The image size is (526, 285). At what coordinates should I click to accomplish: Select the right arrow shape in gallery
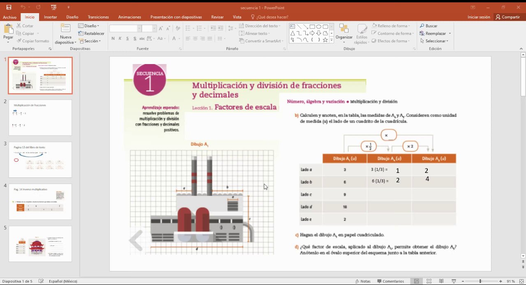pos(312,33)
